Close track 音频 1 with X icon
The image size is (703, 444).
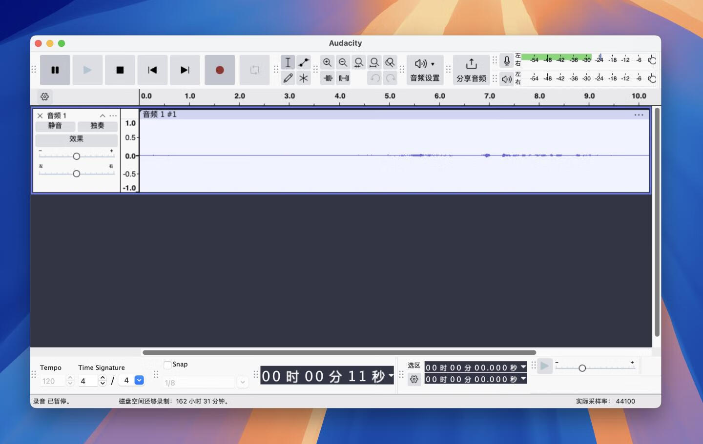[x=40, y=116]
